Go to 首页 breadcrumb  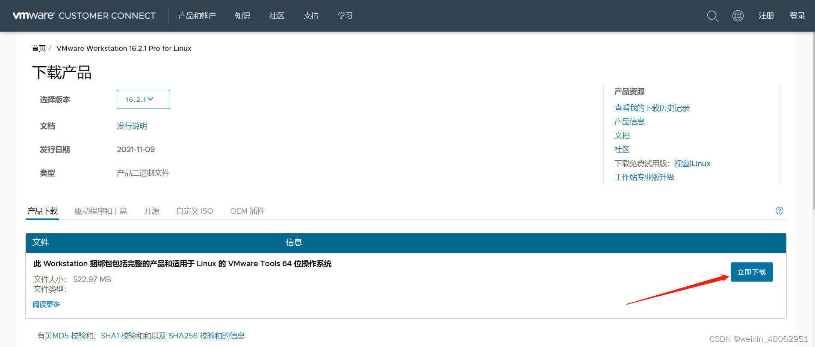(x=38, y=48)
